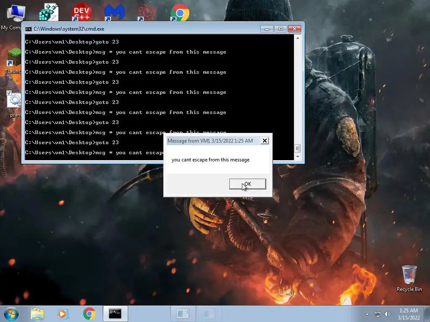Open File Explorer from the taskbar
430x322 pixels.
pyautogui.click(x=37, y=314)
